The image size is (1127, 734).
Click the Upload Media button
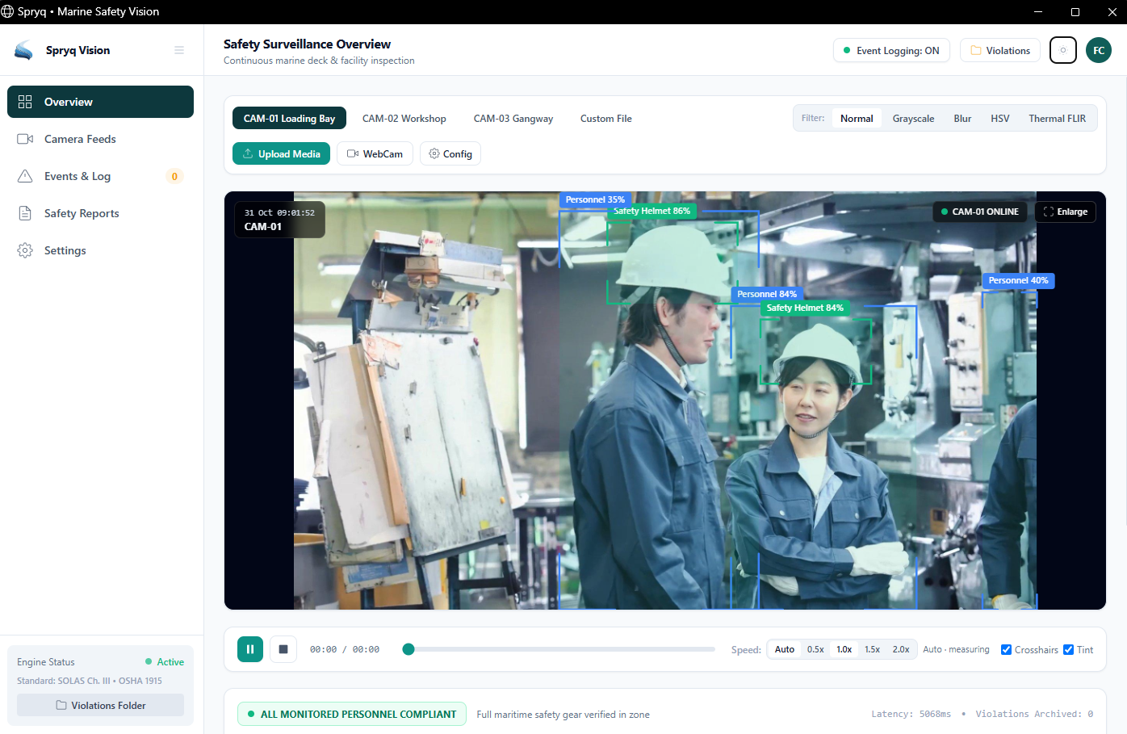pyautogui.click(x=281, y=153)
